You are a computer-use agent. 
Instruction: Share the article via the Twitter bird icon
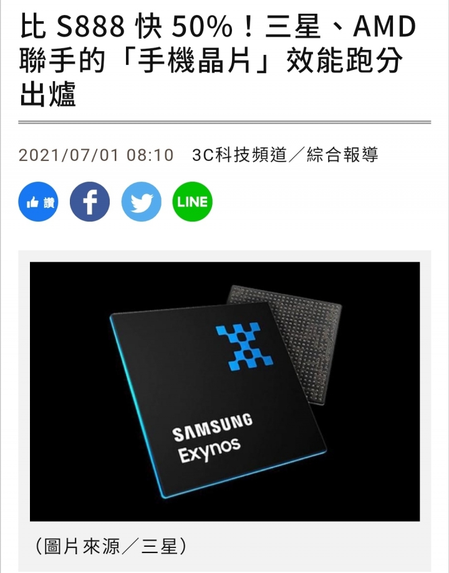141,202
